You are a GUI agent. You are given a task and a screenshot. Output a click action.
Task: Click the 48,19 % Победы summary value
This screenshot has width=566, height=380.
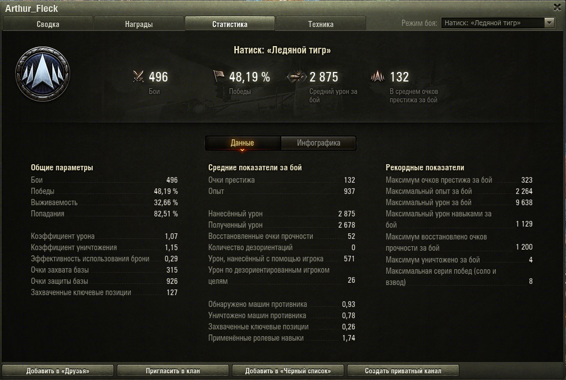pos(249,76)
